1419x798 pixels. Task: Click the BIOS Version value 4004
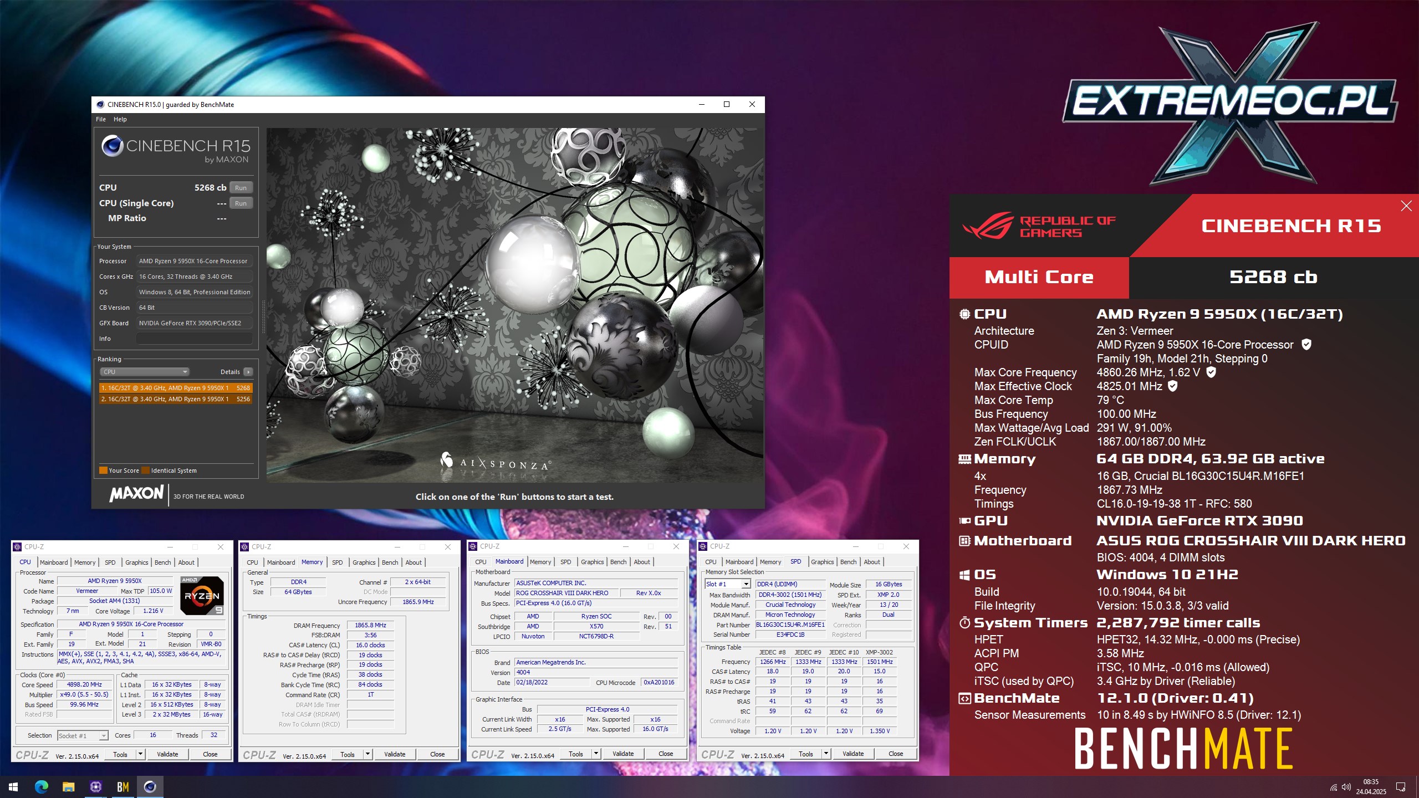tap(596, 672)
